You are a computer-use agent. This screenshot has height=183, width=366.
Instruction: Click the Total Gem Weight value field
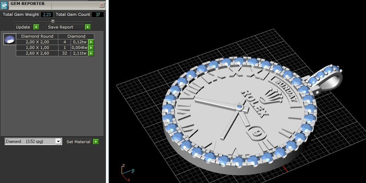point(47,14)
